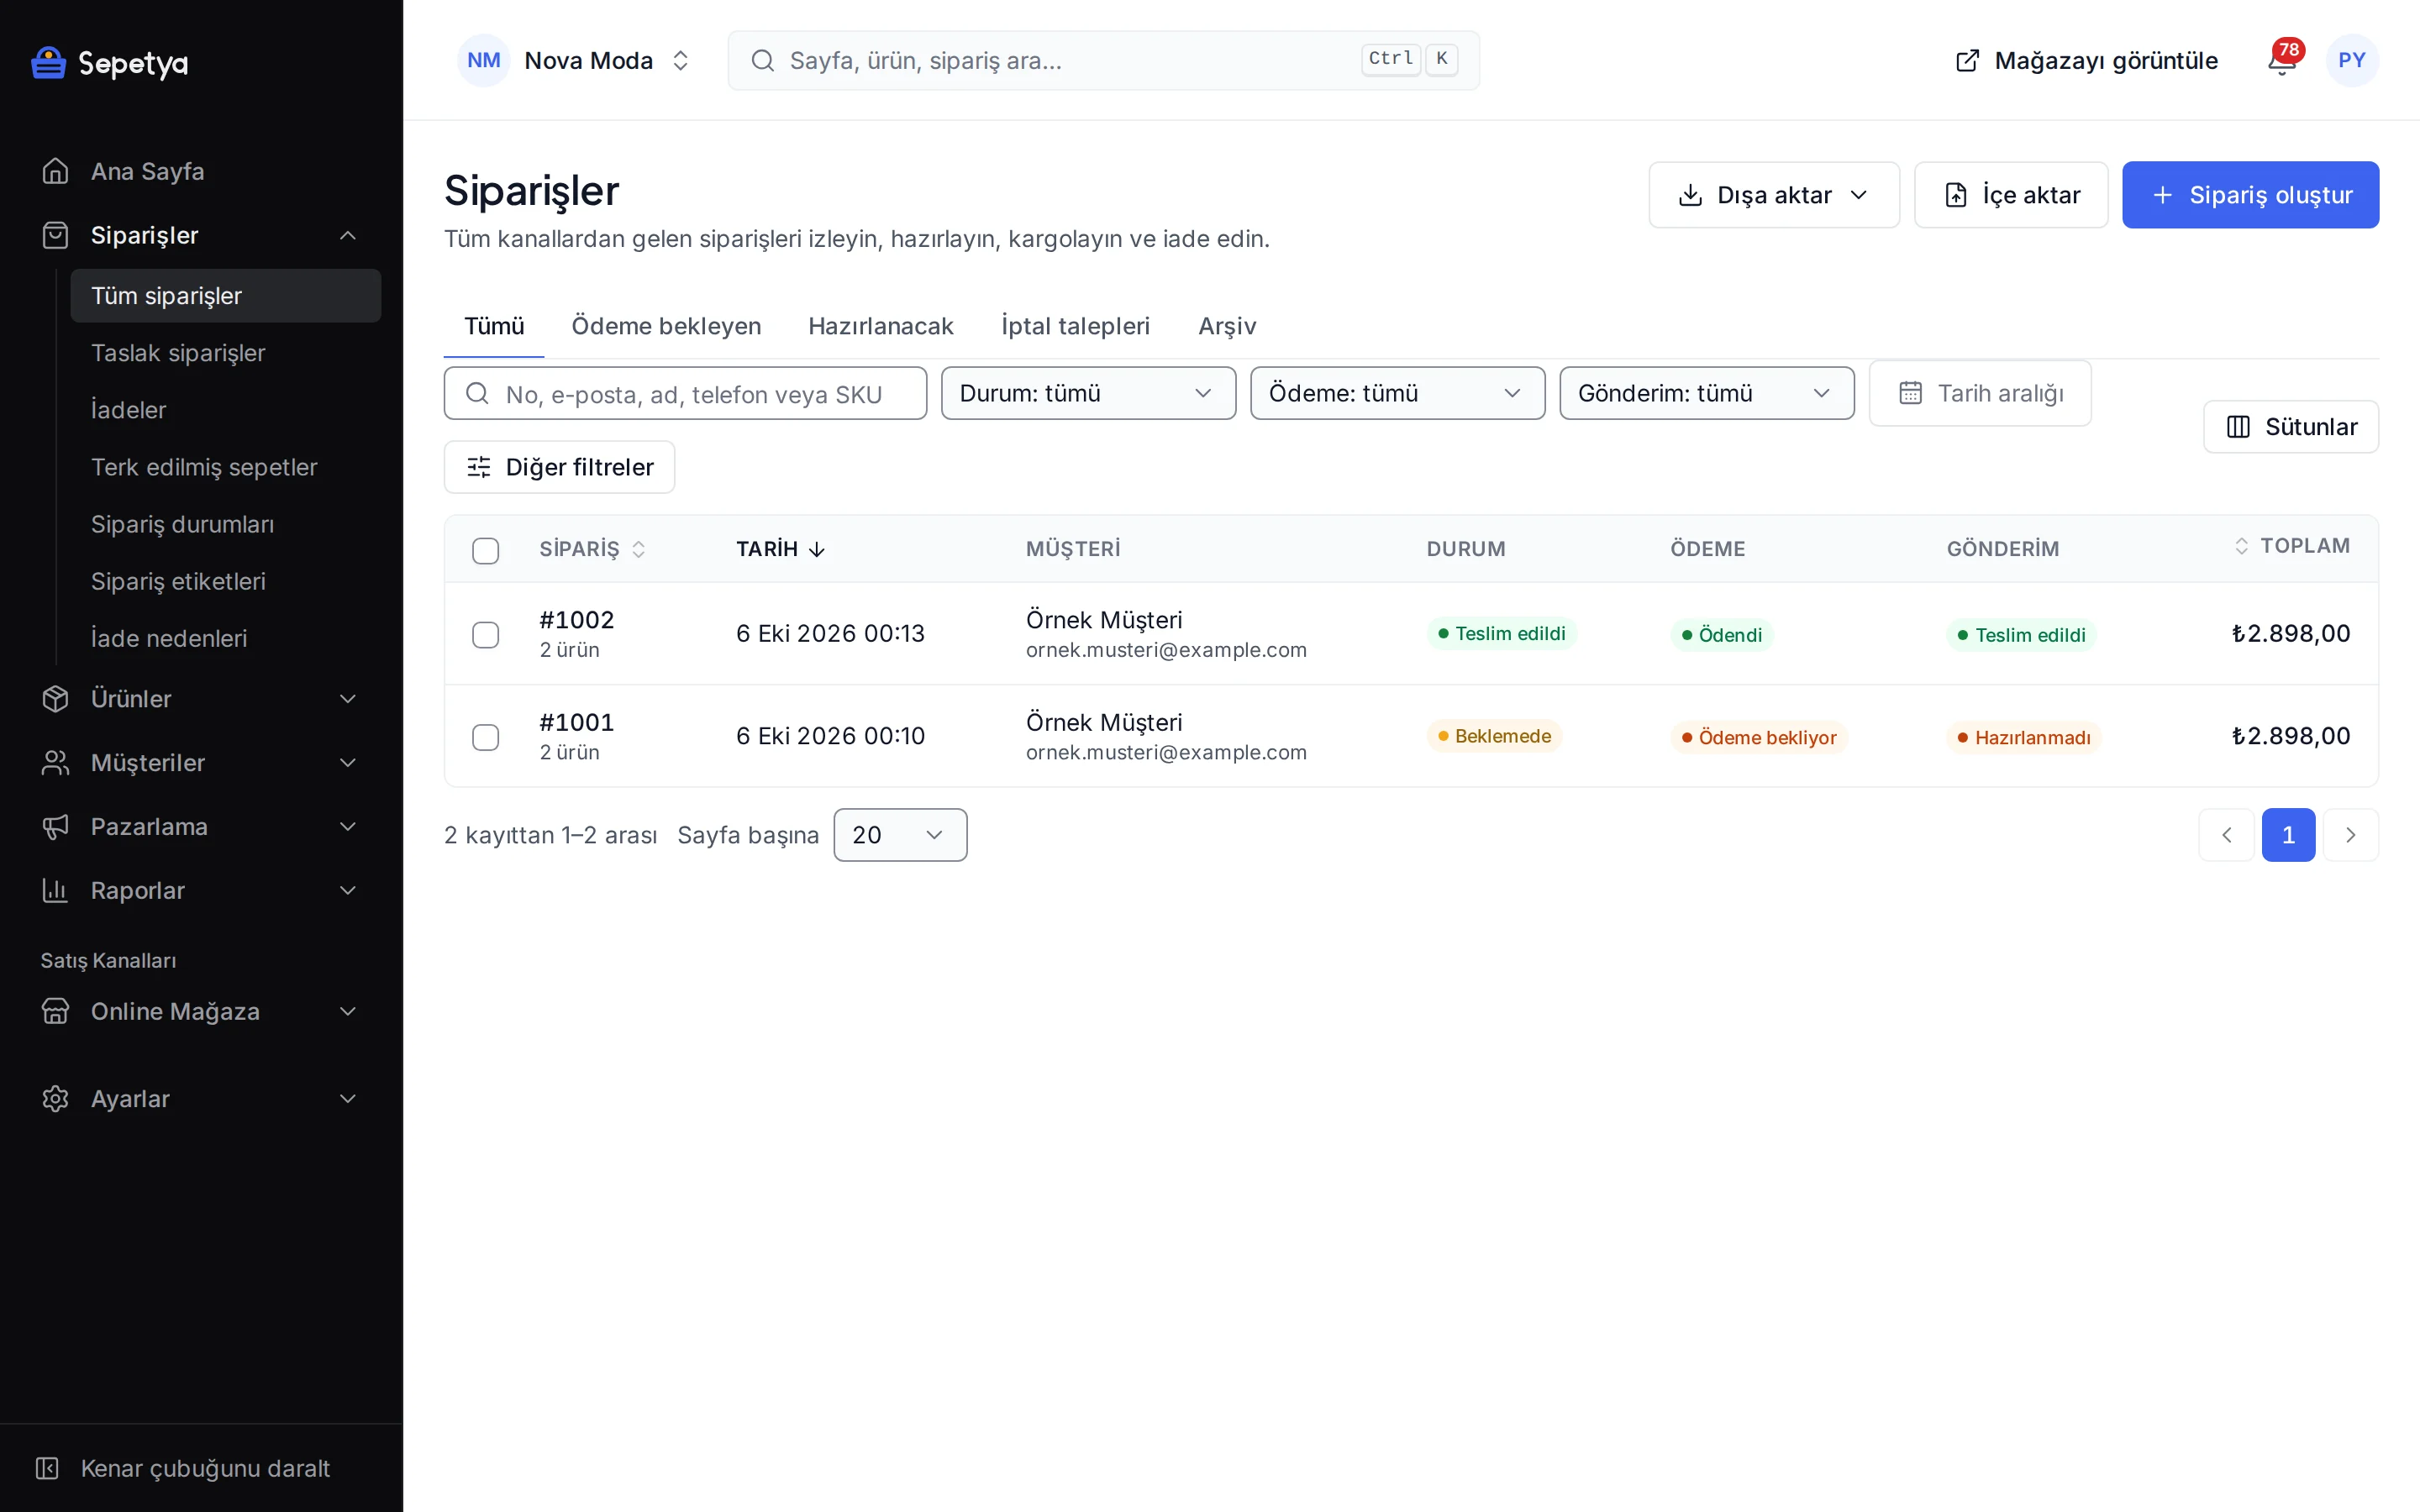Open the Nova Moda store switcher
The width and height of the screenshot is (2420, 1512).
pos(574,60)
